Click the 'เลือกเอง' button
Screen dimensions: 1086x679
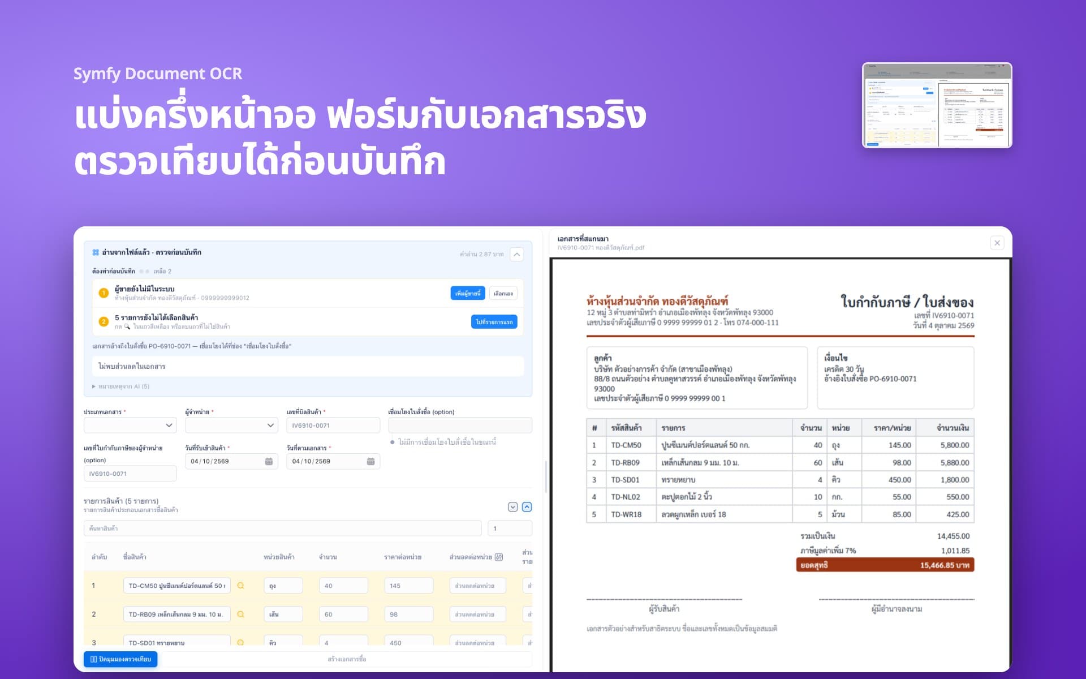coord(503,293)
